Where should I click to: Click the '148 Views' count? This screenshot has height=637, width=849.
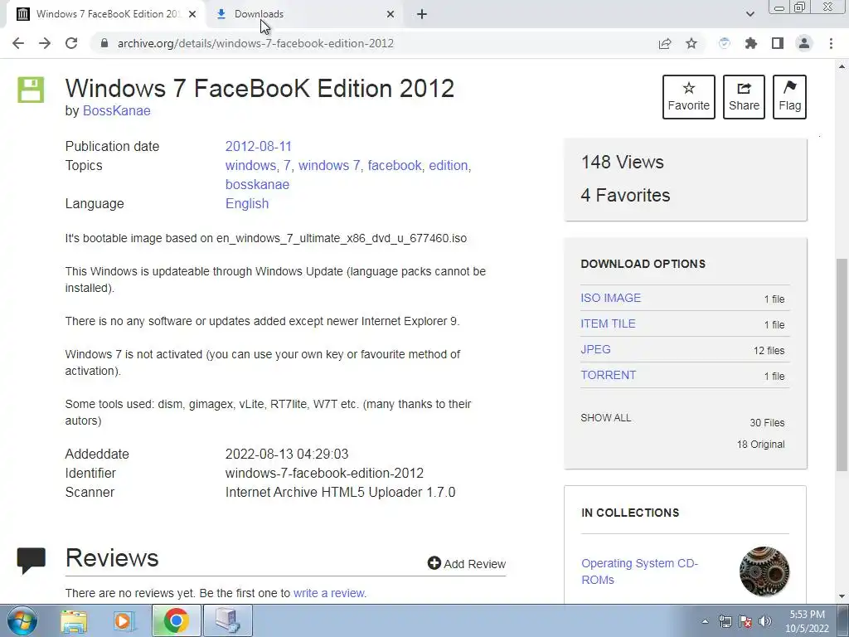click(x=622, y=162)
